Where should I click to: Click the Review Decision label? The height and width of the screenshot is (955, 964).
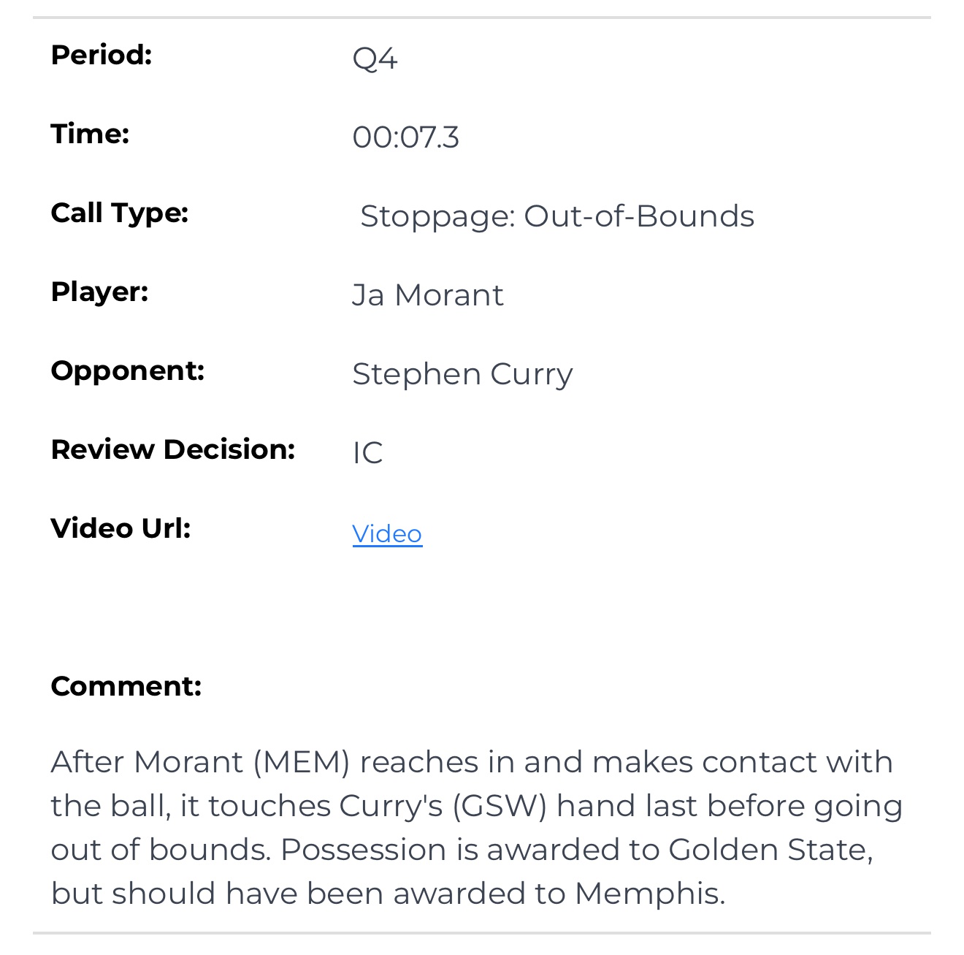pyautogui.click(x=173, y=450)
